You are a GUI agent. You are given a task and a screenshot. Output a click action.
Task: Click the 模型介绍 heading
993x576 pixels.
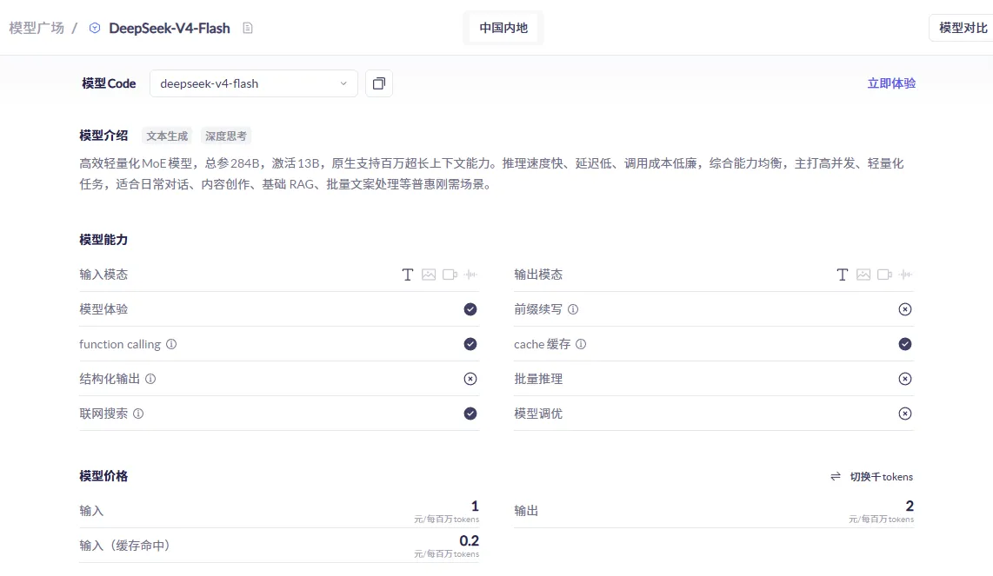(x=103, y=136)
